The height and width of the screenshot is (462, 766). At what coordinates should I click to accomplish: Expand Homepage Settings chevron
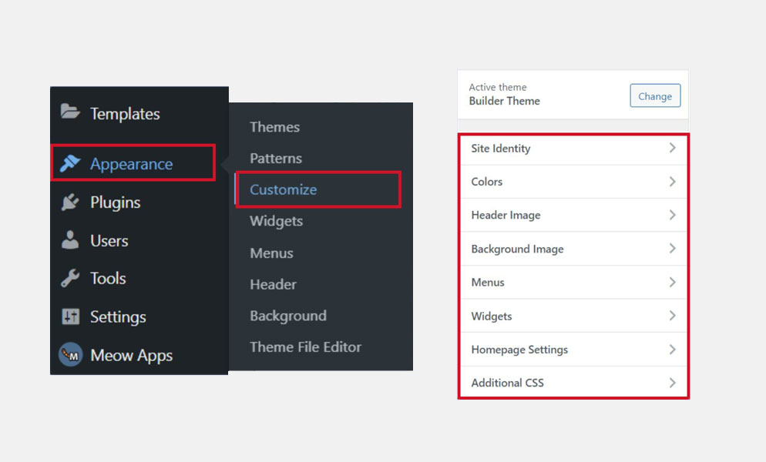(673, 349)
